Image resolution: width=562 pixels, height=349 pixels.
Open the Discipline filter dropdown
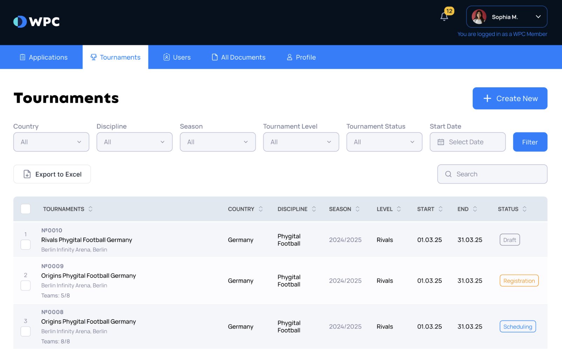135,142
